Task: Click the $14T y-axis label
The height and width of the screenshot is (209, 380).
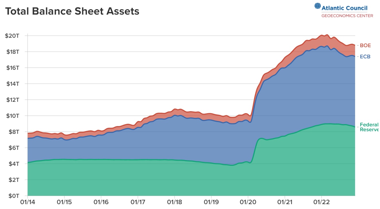Action: 12,84
